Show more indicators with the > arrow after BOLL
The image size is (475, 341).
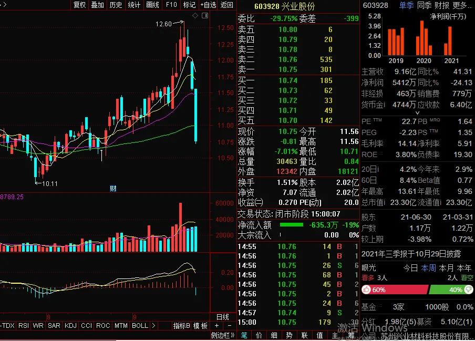click(x=153, y=326)
